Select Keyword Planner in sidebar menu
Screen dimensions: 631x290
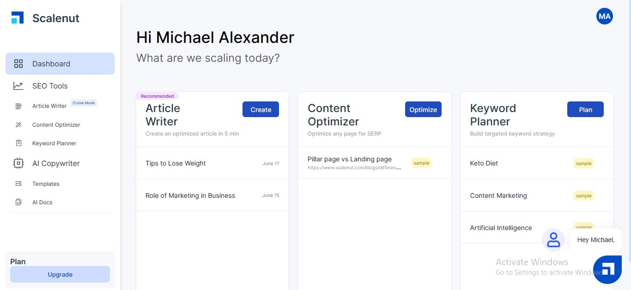[x=54, y=143]
